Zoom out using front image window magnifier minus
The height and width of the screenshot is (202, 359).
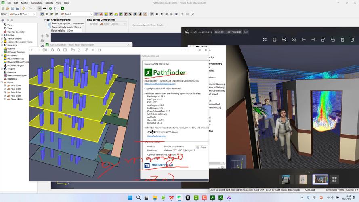pyautogui.click(x=59, y=50)
